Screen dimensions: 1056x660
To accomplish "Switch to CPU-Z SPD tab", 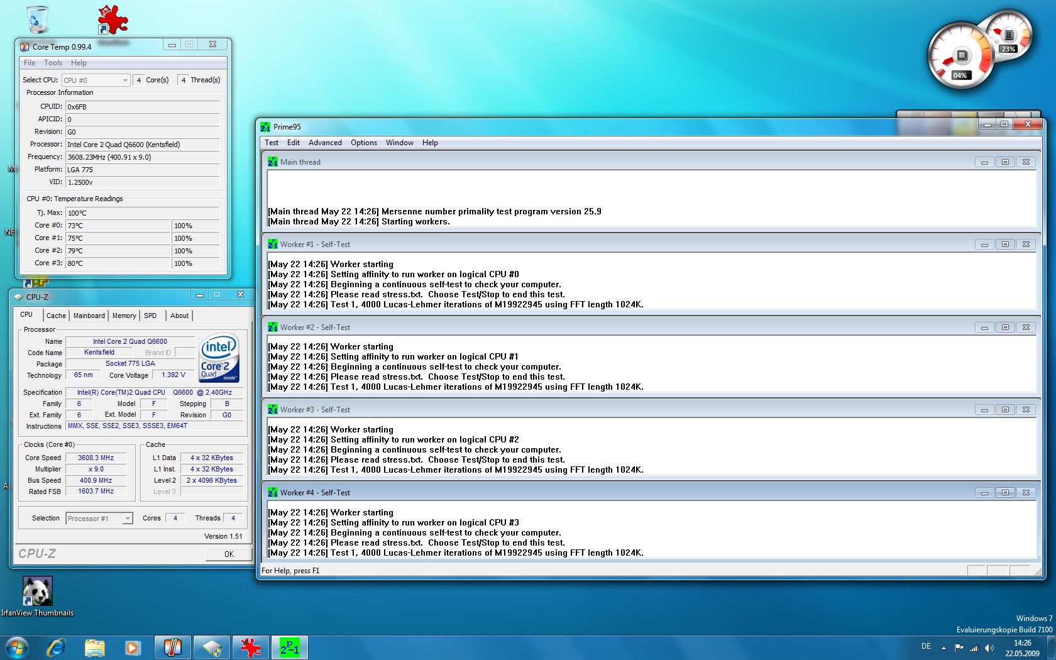I will coord(150,316).
